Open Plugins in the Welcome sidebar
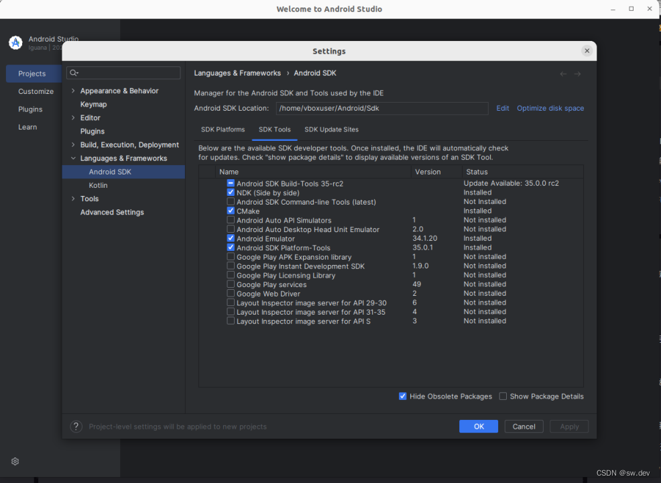Image resolution: width=661 pixels, height=483 pixels. 30,109
